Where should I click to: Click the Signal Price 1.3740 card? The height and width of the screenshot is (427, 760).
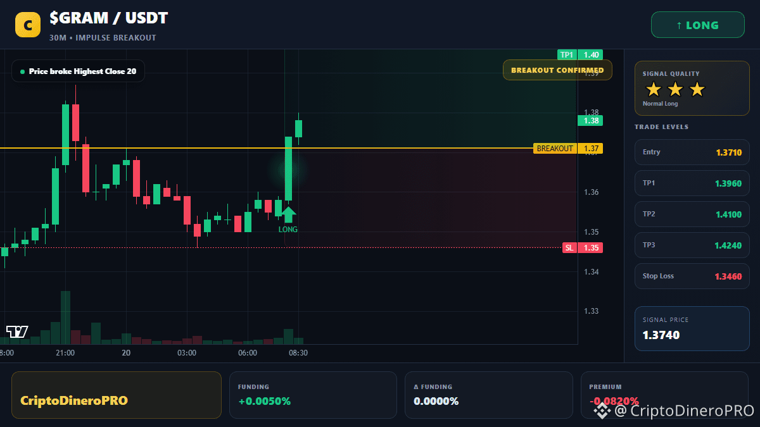pyautogui.click(x=692, y=328)
